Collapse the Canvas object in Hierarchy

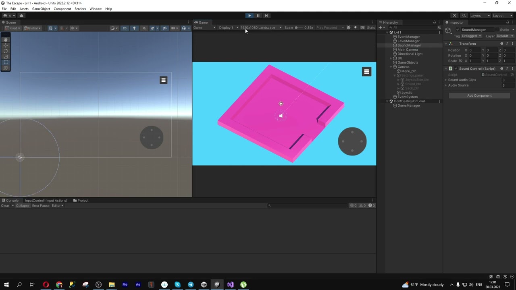click(391, 67)
